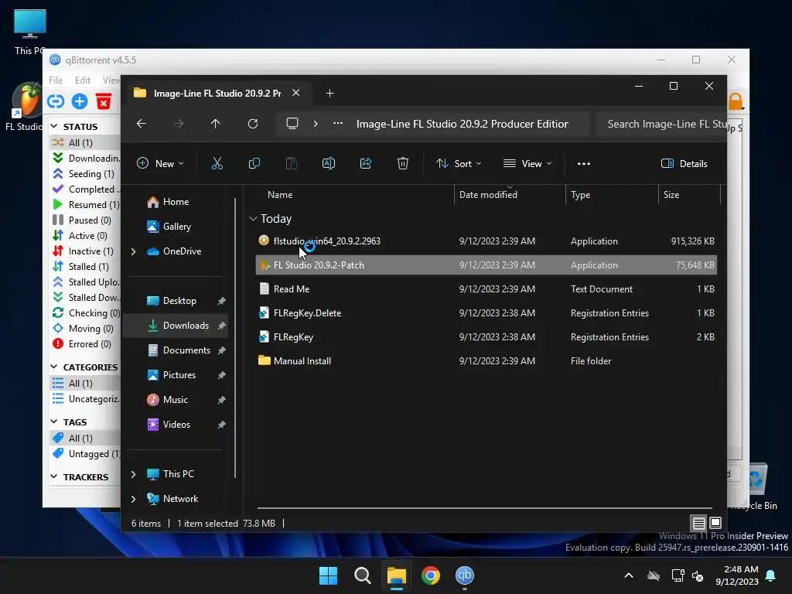
Task: Open the New dropdown in Explorer
Action: [x=160, y=164]
